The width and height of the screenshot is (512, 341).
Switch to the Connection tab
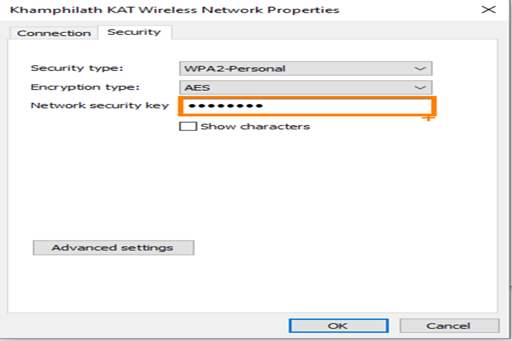pos(54,33)
